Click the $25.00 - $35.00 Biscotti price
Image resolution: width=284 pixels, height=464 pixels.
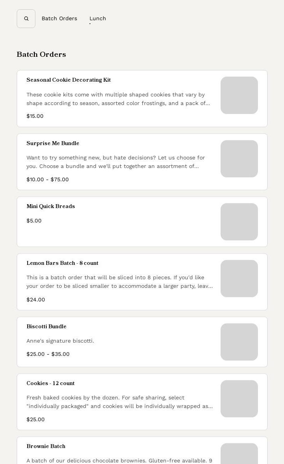point(48,354)
